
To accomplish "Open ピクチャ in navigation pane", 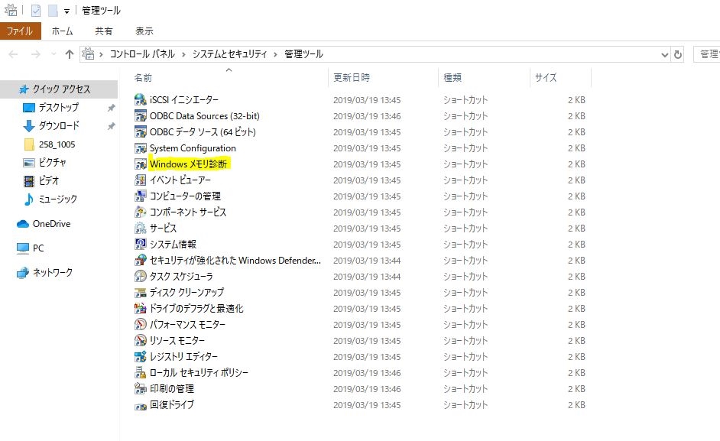I will 52,163.
